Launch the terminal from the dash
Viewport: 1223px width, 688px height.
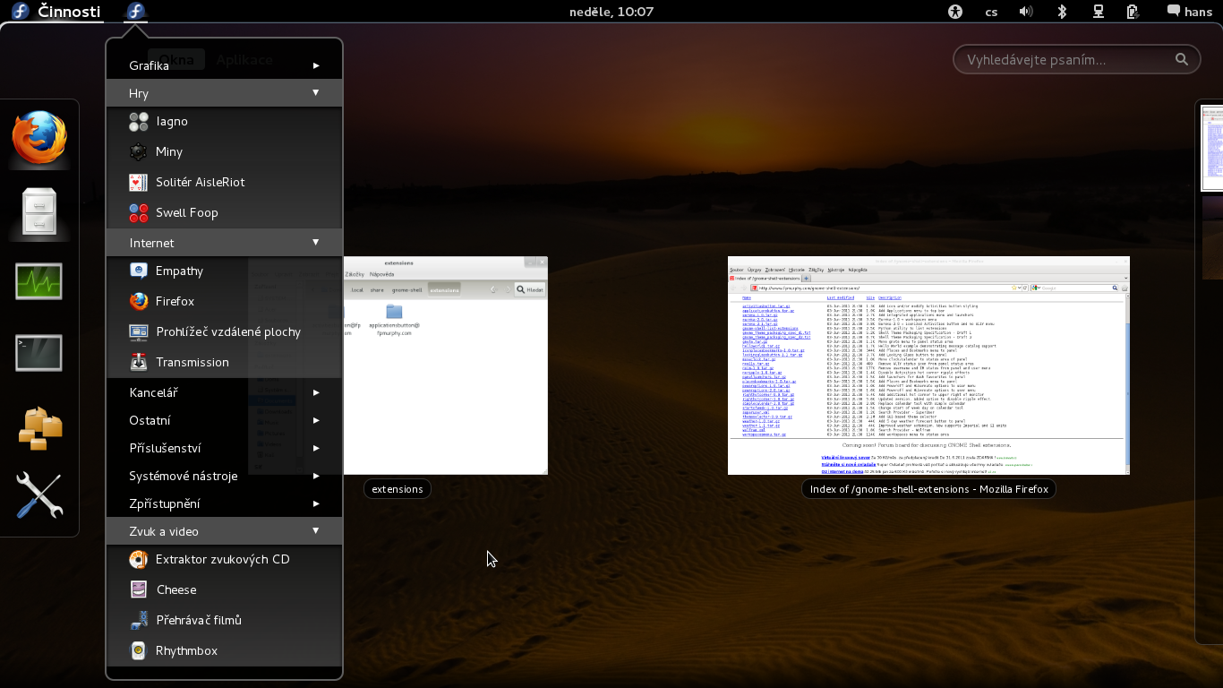click(38, 353)
